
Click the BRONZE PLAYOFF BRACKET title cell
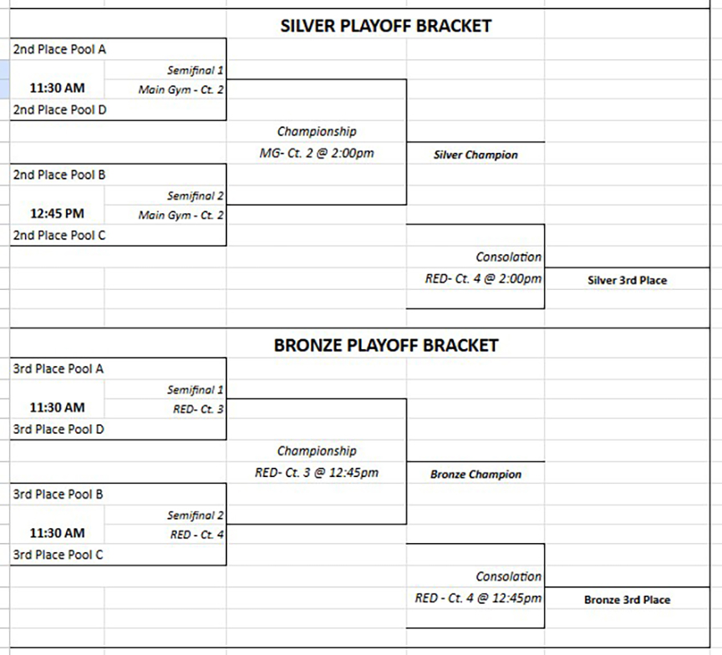385,345
